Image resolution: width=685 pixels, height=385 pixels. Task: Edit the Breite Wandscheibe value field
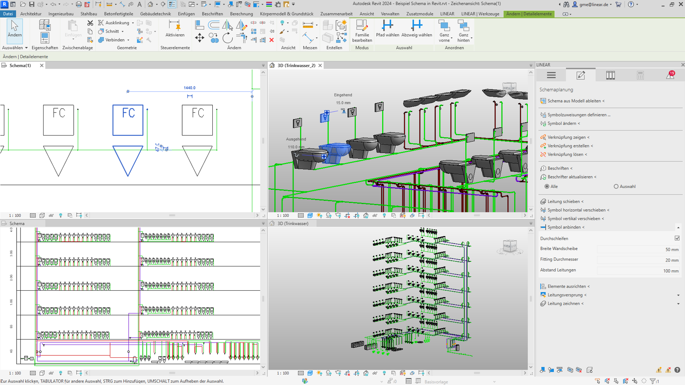pyautogui.click(x=638, y=249)
